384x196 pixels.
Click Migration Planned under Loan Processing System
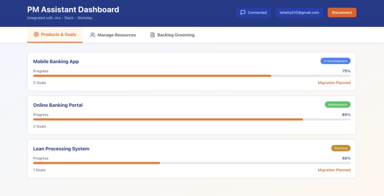point(334,170)
